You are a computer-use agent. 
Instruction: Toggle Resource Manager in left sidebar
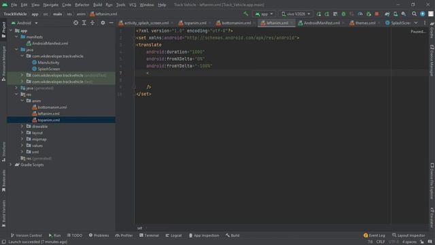pyautogui.click(x=3, y=63)
